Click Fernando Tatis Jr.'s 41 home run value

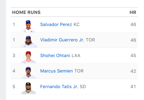point(133,87)
